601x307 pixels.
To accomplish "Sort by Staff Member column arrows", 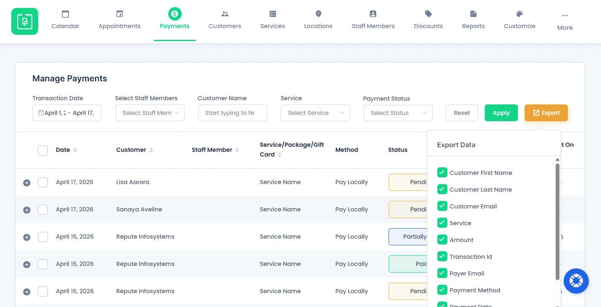I will pyautogui.click(x=237, y=150).
